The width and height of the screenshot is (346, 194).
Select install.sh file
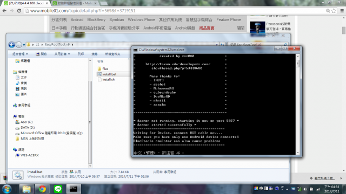[108, 80]
